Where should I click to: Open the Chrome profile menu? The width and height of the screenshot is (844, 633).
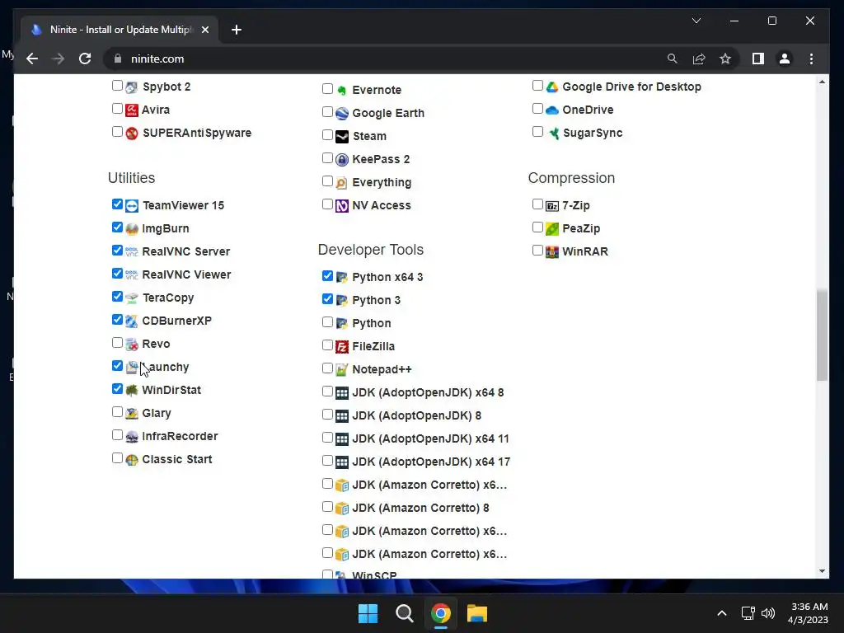(785, 59)
